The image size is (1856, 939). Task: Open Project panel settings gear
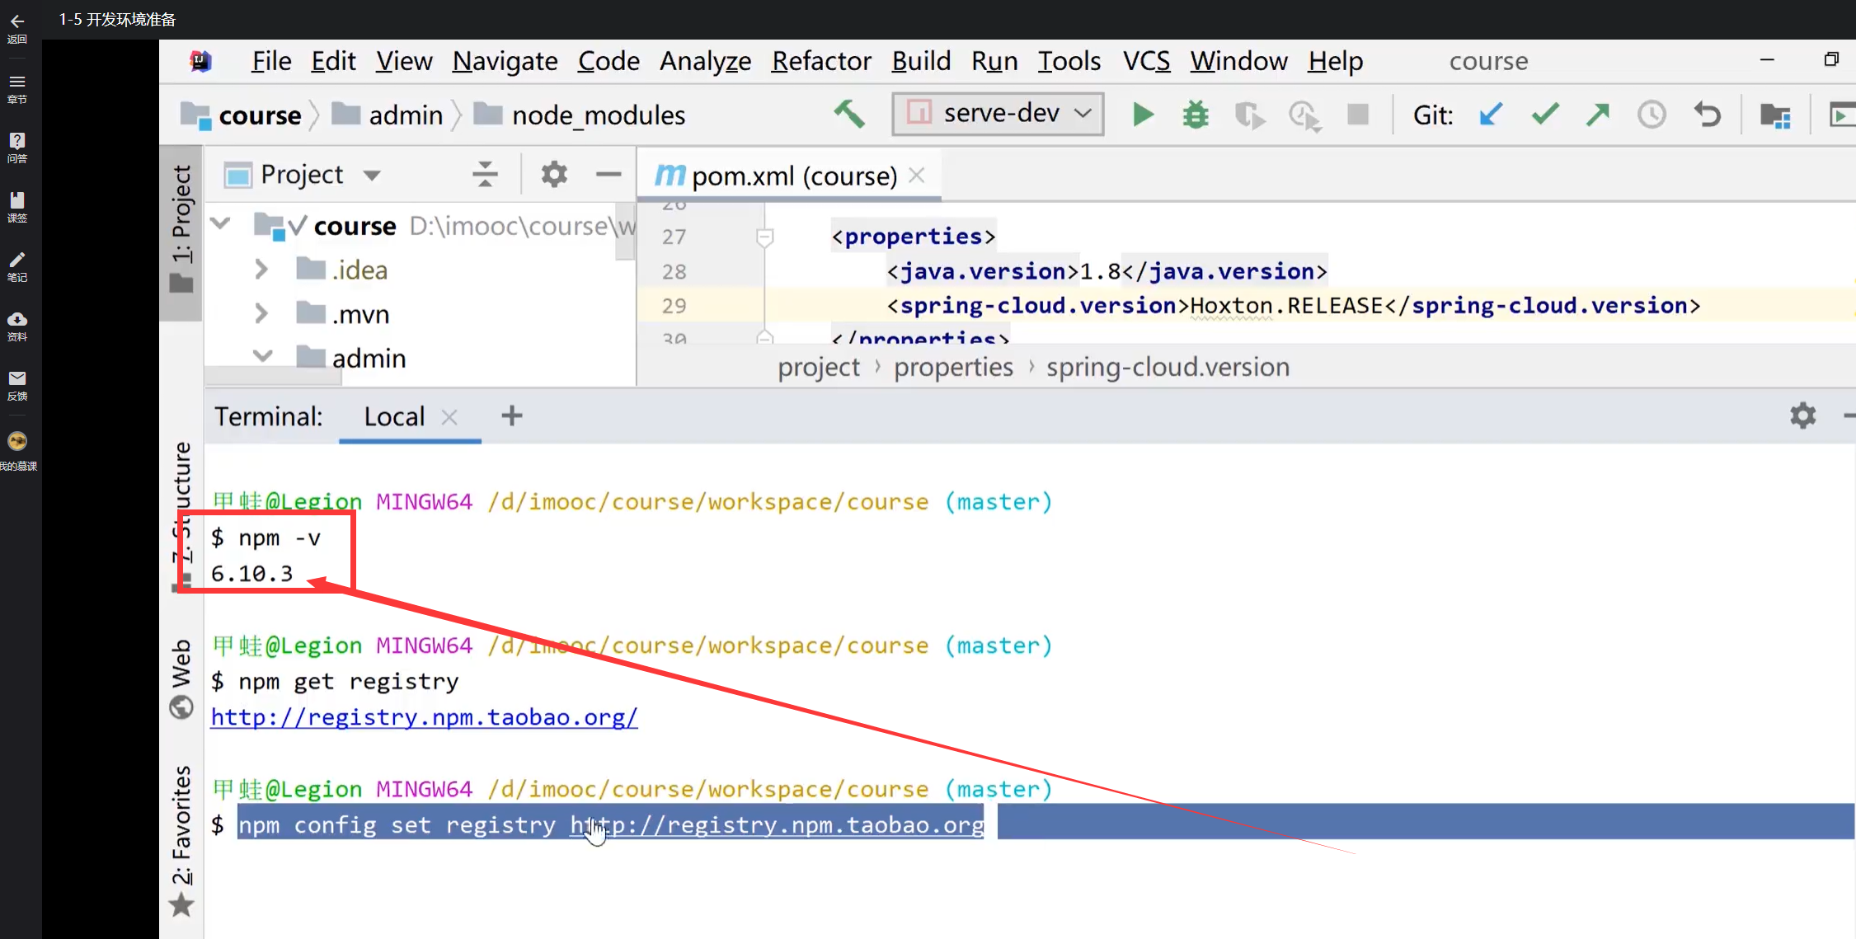click(x=554, y=174)
